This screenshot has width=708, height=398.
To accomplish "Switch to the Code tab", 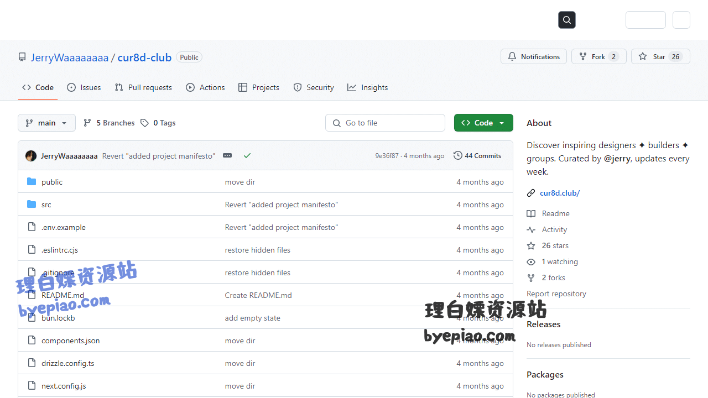I will click(x=38, y=87).
